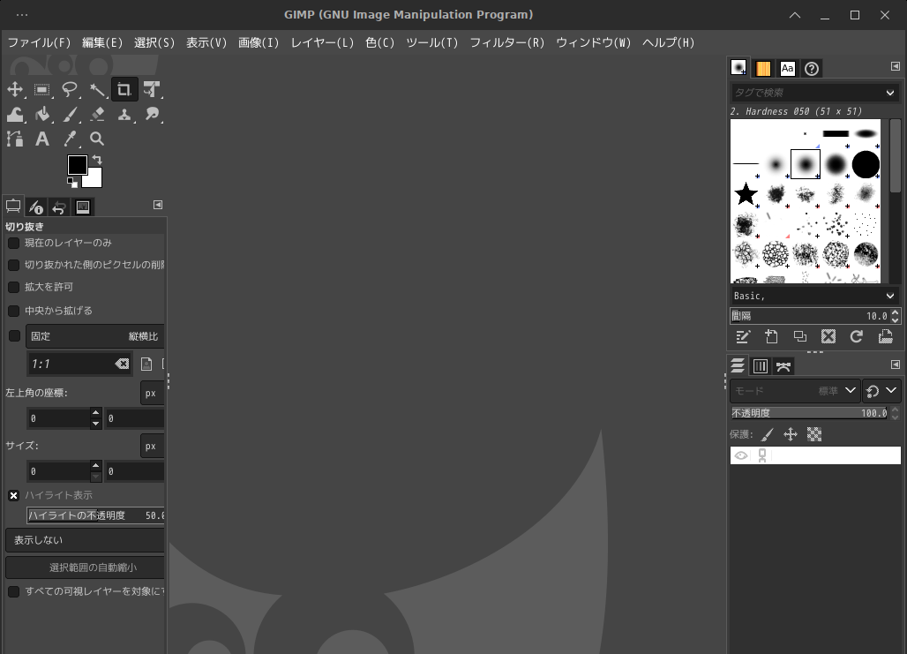The height and width of the screenshot is (654, 907).
Task: Enable the 現在のレイヤーのみ checkbox
Action: pyautogui.click(x=13, y=243)
